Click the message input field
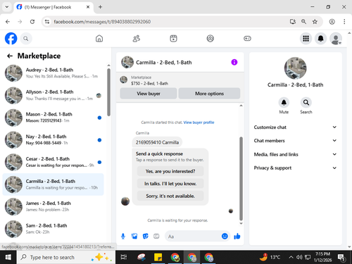The image size is (352, 264). (x=194, y=237)
